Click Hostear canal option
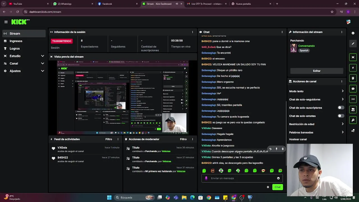Screen dimensions: 359x202 pos(298,139)
